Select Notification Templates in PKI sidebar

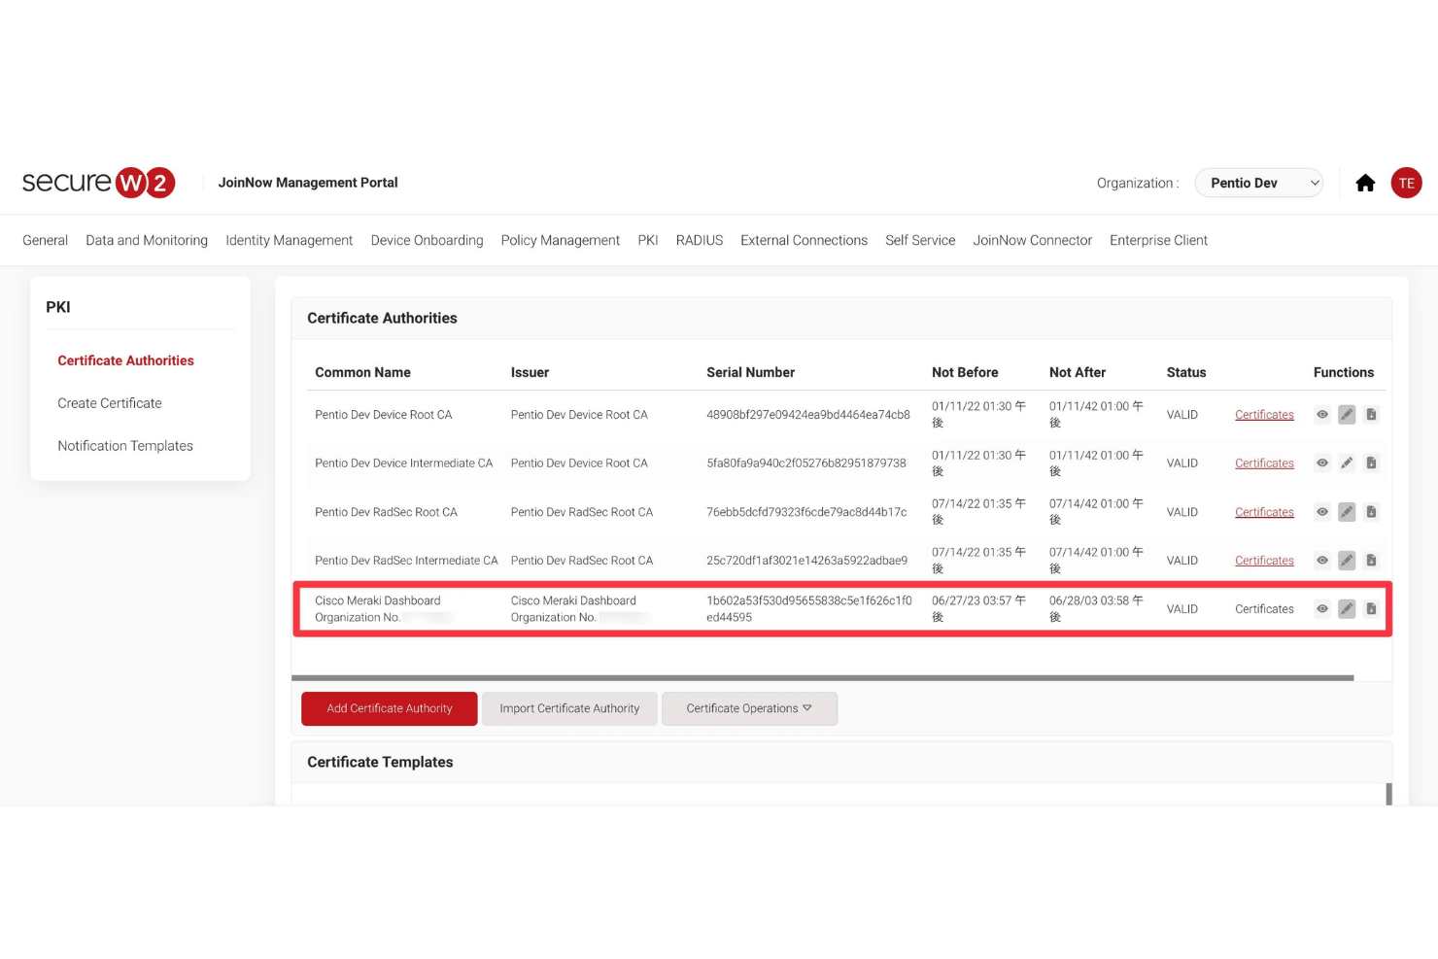(x=125, y=446)
